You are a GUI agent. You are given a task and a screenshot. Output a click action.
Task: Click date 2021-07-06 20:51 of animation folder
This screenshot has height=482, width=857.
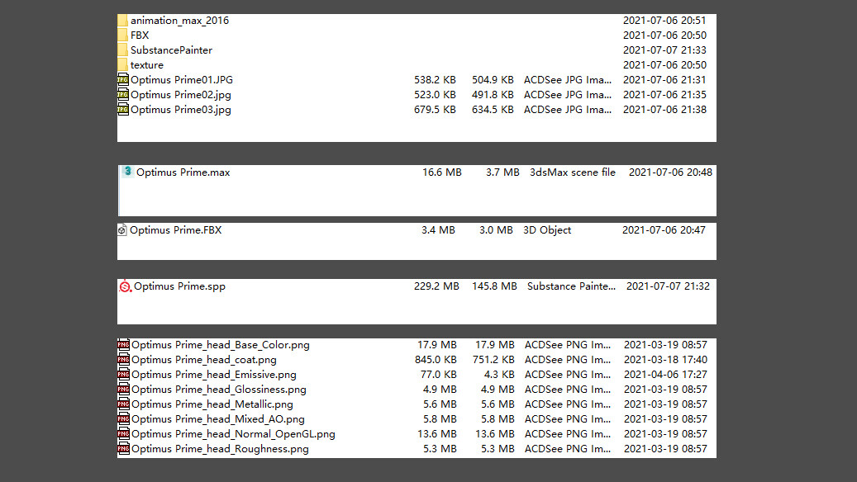pos(664,20)
